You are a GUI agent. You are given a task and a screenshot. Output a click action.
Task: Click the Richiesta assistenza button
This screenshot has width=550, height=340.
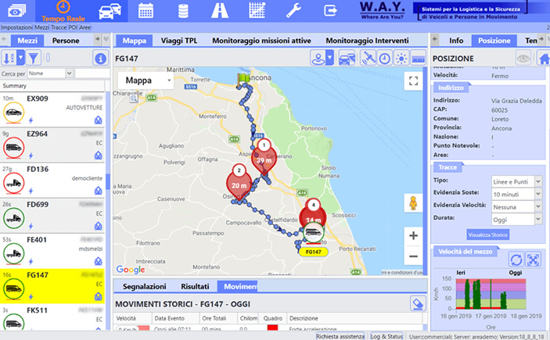pos(340,336)
